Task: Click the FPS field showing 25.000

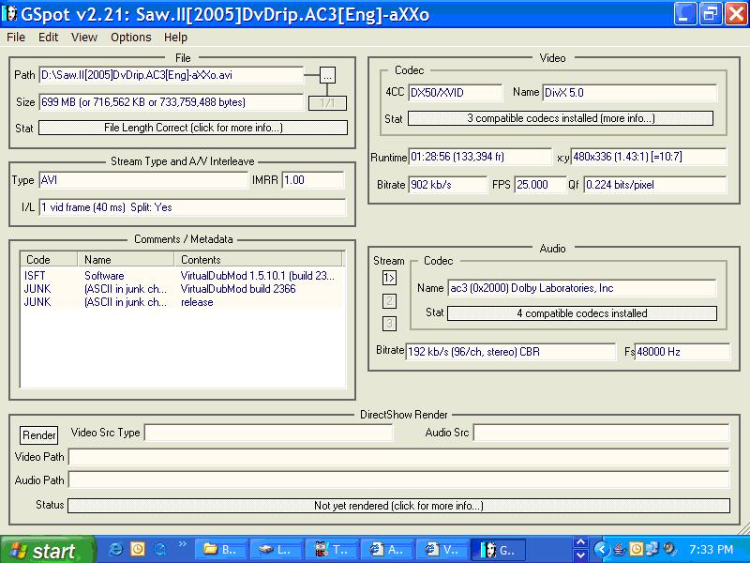Action: pyautogui.click(x=540, y=185)
